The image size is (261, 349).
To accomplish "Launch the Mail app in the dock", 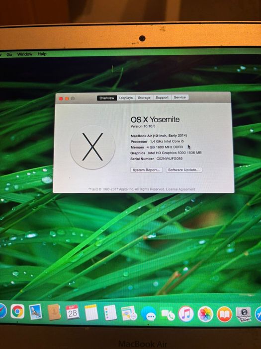I will [x=35, y=312].
